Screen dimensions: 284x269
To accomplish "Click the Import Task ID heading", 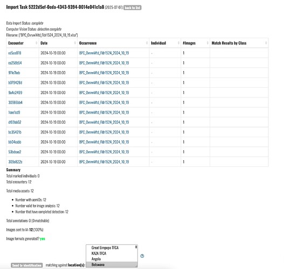I will pos(55,7).
